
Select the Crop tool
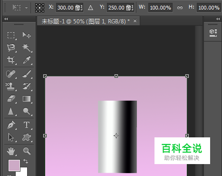coord(11,60)
